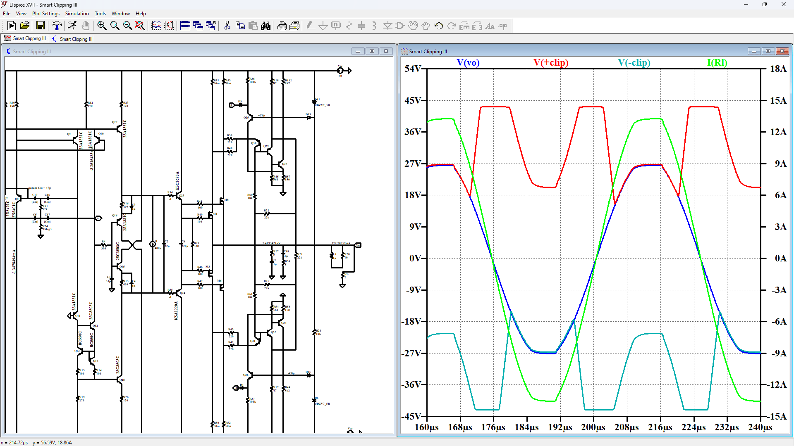Viewport: 794px width, 446px height.
Task: Open the Simulation menu
Action: pos(77,14)
